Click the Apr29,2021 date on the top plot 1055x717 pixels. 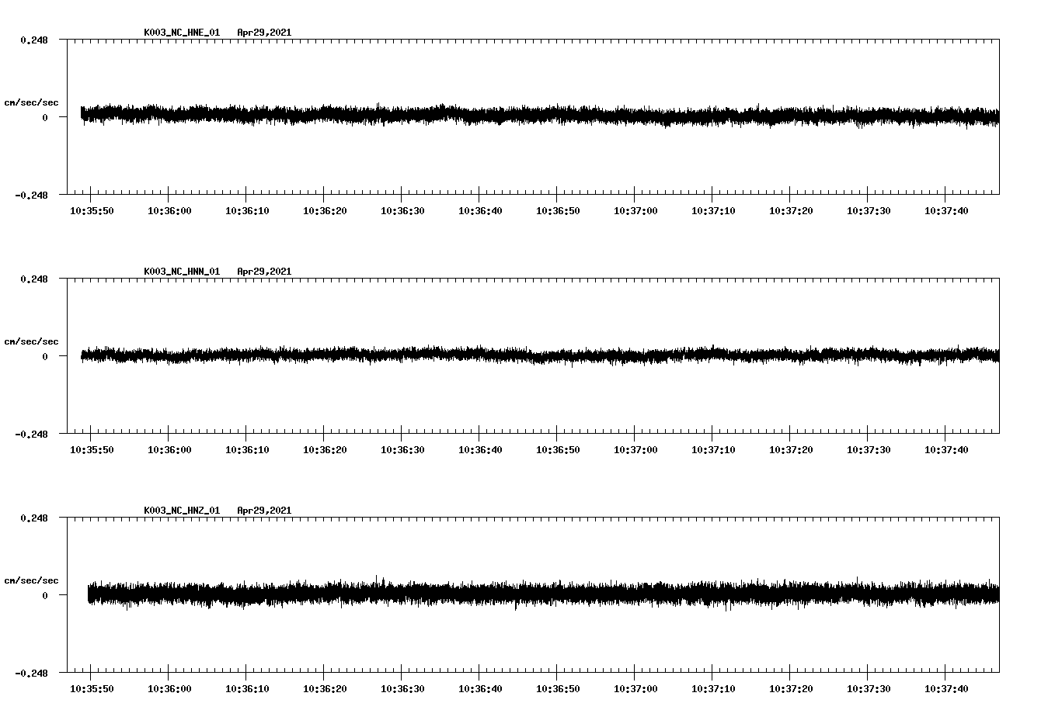click(264, 33)
